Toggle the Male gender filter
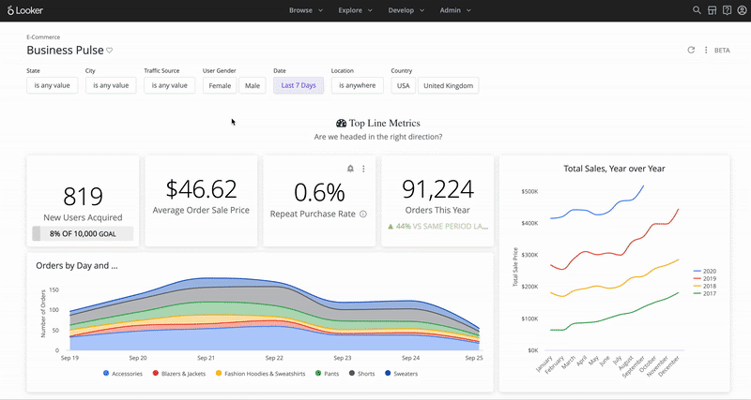Screen dimensions: 751x400 point(253,85)
